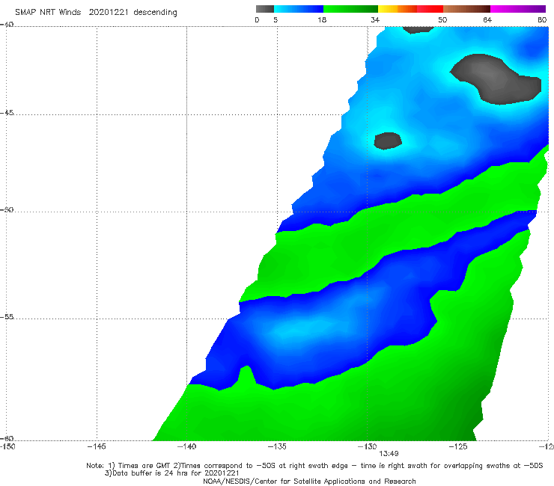This screenshot has width=554, height=486.
Task: Click the large gray calm-wind patch on the map
Action: coord(496,79)
